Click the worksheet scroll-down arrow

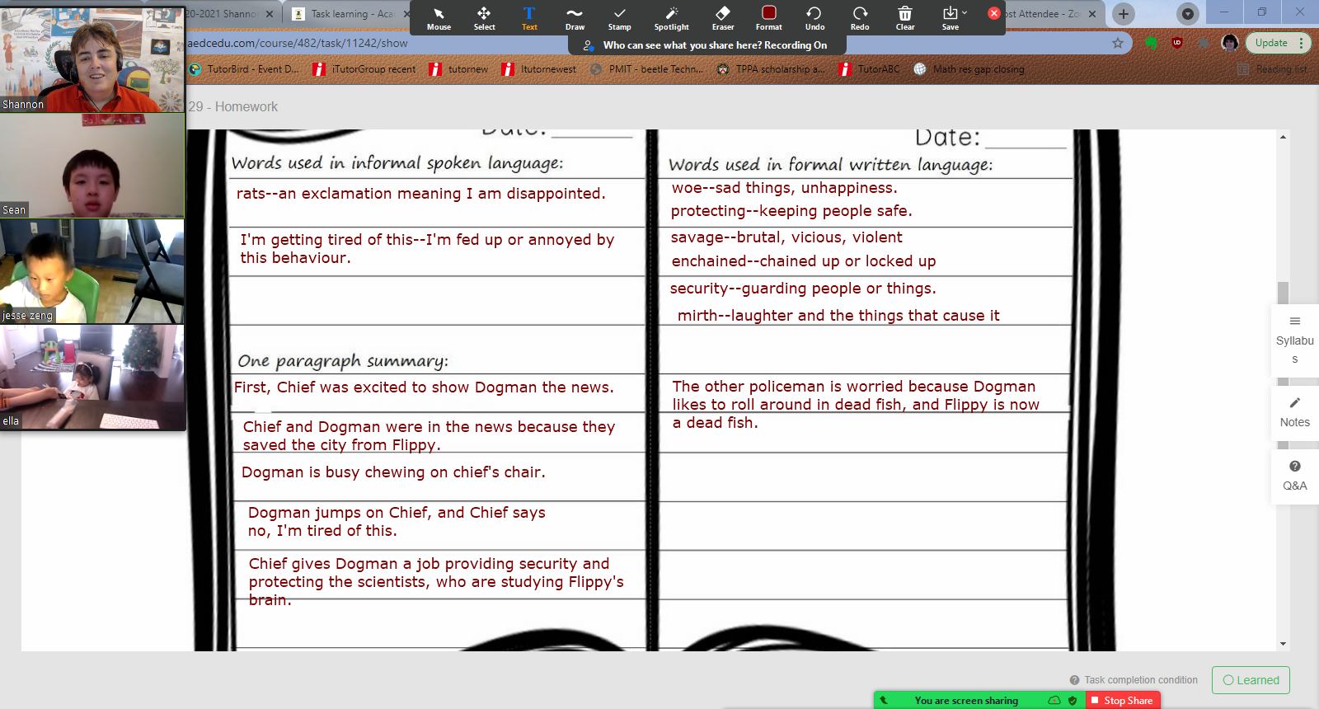[1283, 644]
